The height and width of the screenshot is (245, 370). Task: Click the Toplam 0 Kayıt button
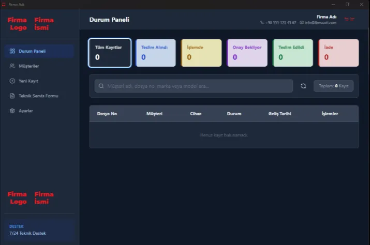tap(333, 86)
